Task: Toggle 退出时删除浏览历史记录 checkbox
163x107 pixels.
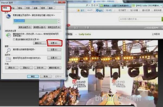Action: coord(14,39)
